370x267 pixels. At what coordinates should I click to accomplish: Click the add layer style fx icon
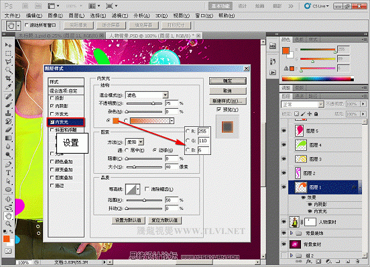point(309,262)
